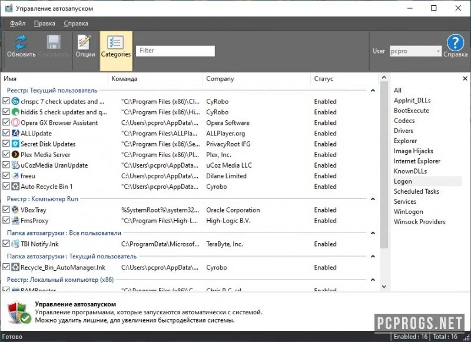
Task: Collapse Папка автозагрузки : Текущий пользователь group
Action: point(373,256)
